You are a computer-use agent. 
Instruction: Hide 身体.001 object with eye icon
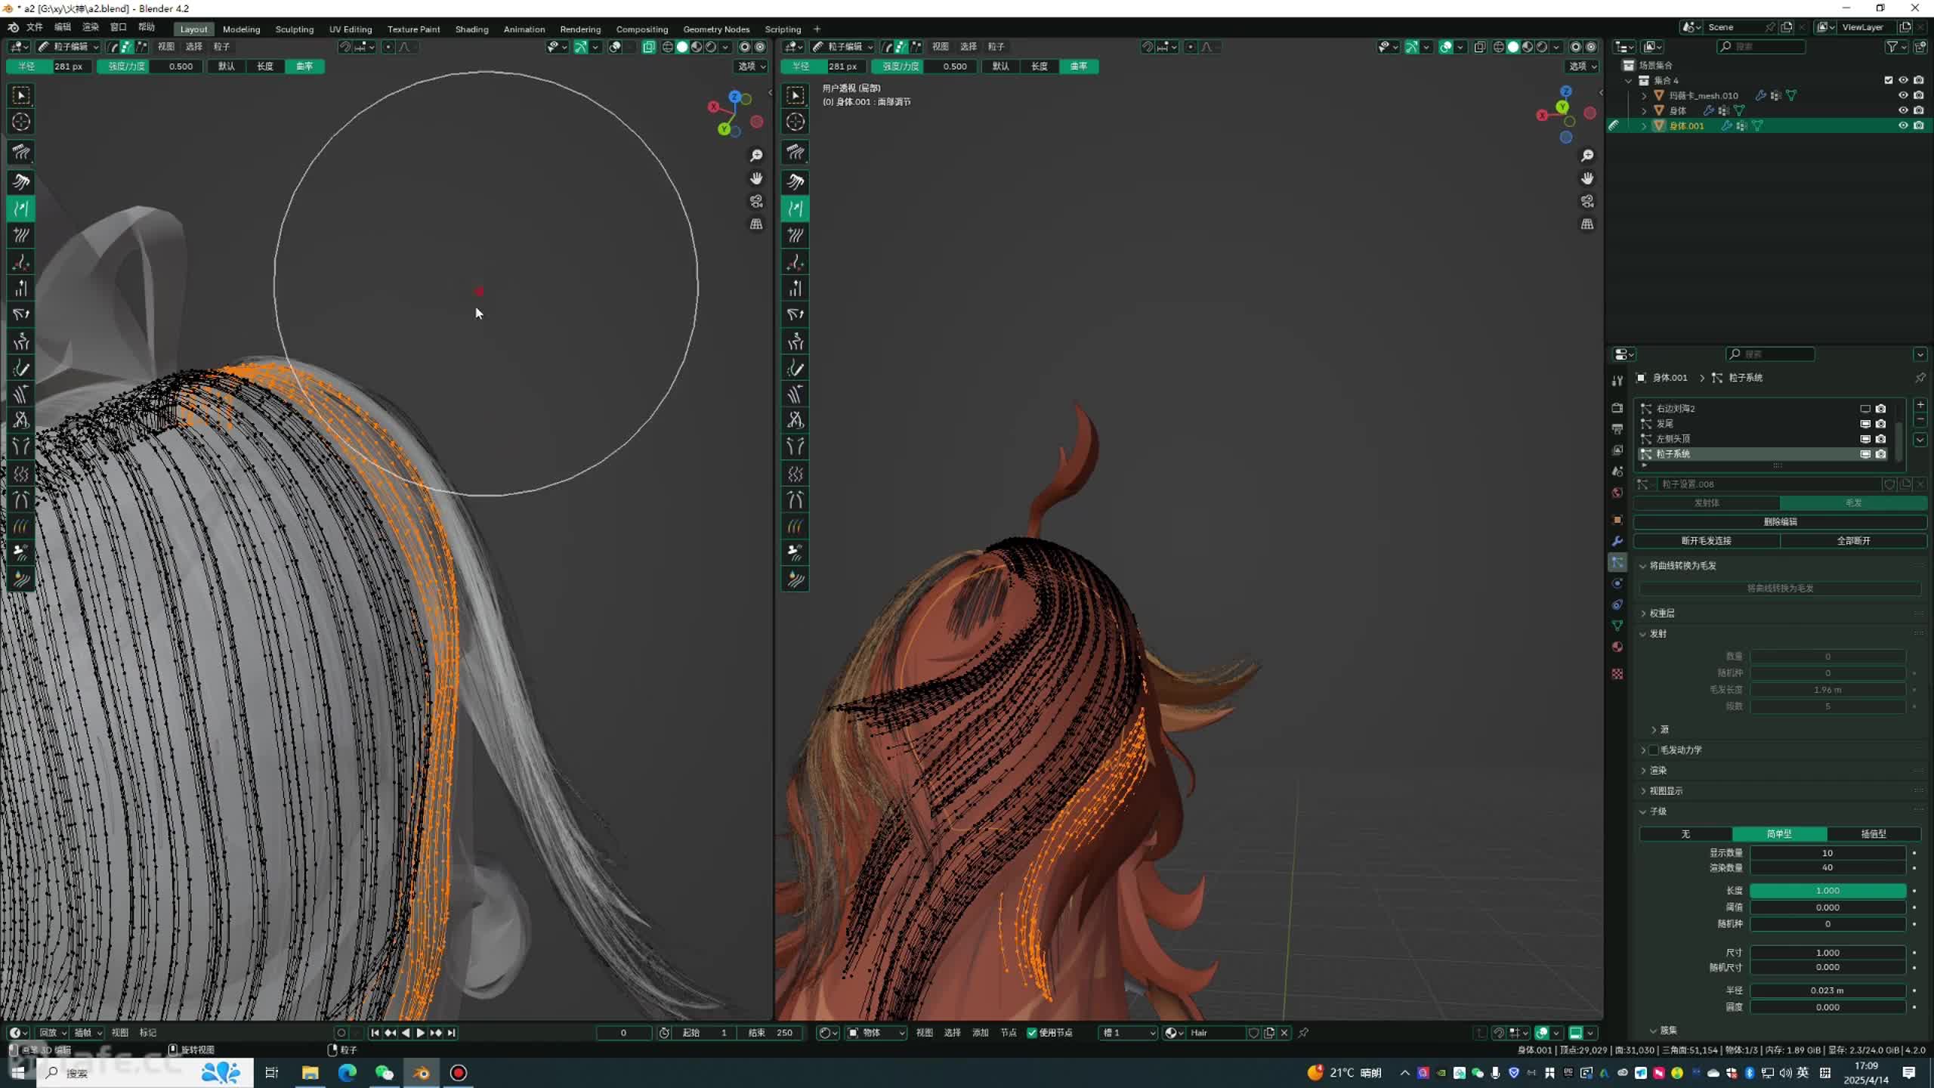coord(1903,125)
